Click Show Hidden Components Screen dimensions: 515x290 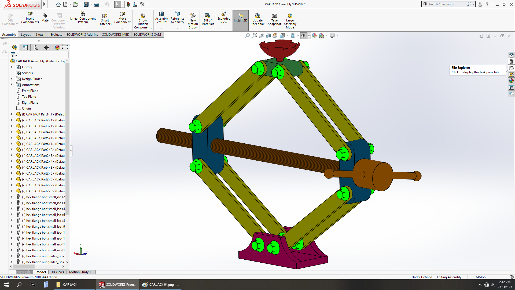coord(143,21)
